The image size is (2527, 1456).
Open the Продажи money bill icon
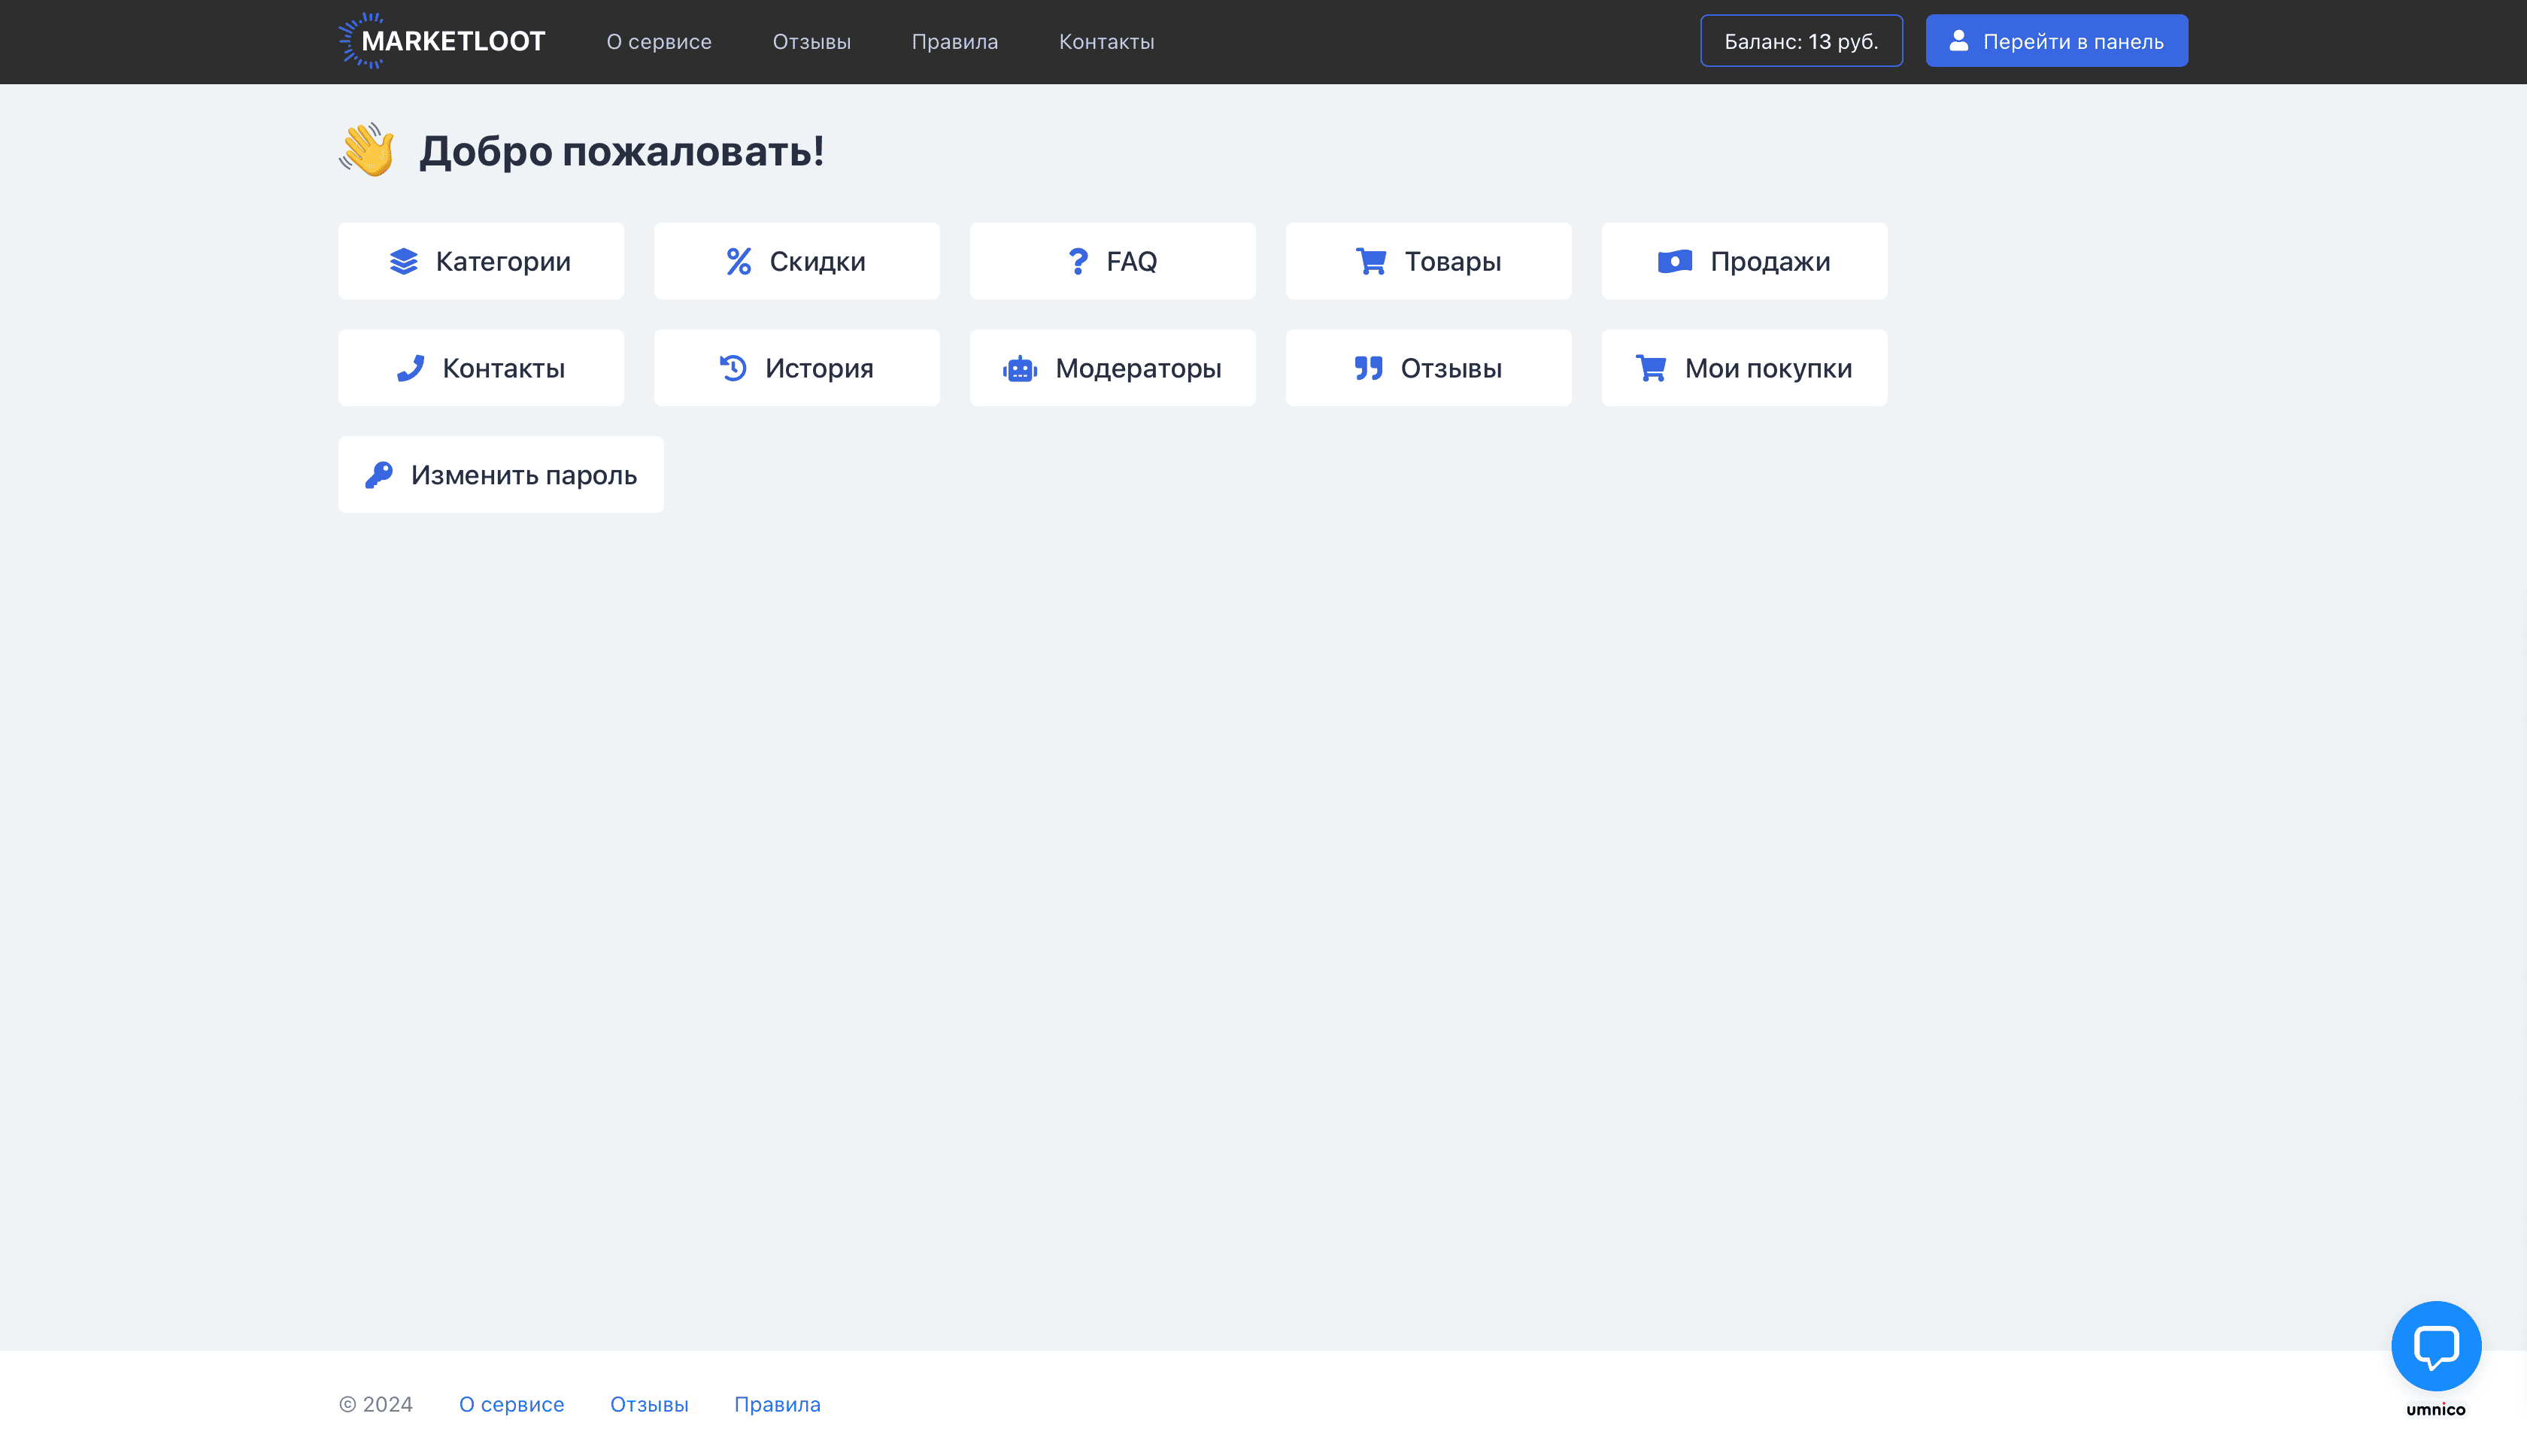coord(1674,261)
